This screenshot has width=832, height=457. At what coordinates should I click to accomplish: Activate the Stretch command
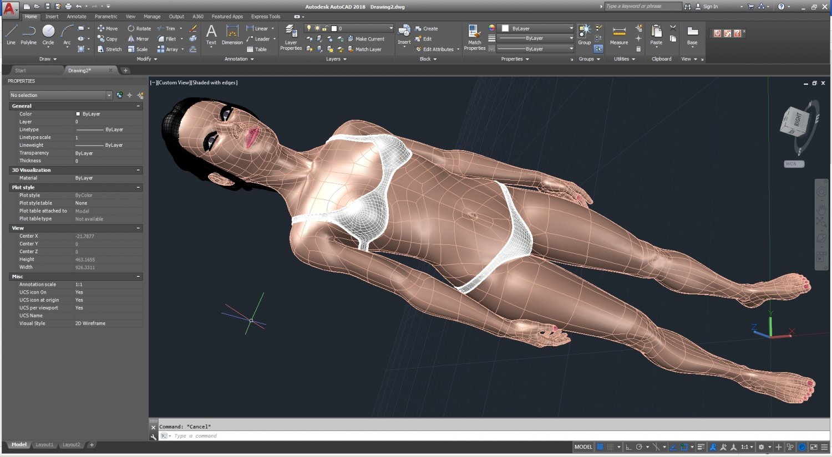109,49
